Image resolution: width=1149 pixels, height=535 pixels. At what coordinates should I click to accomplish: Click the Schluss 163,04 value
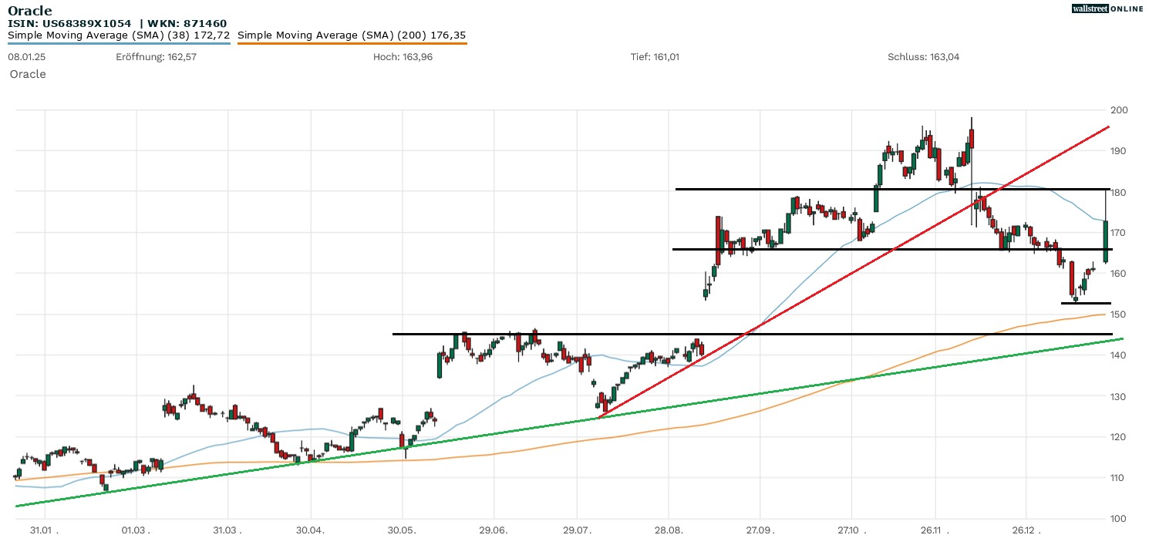coord(923,56)
